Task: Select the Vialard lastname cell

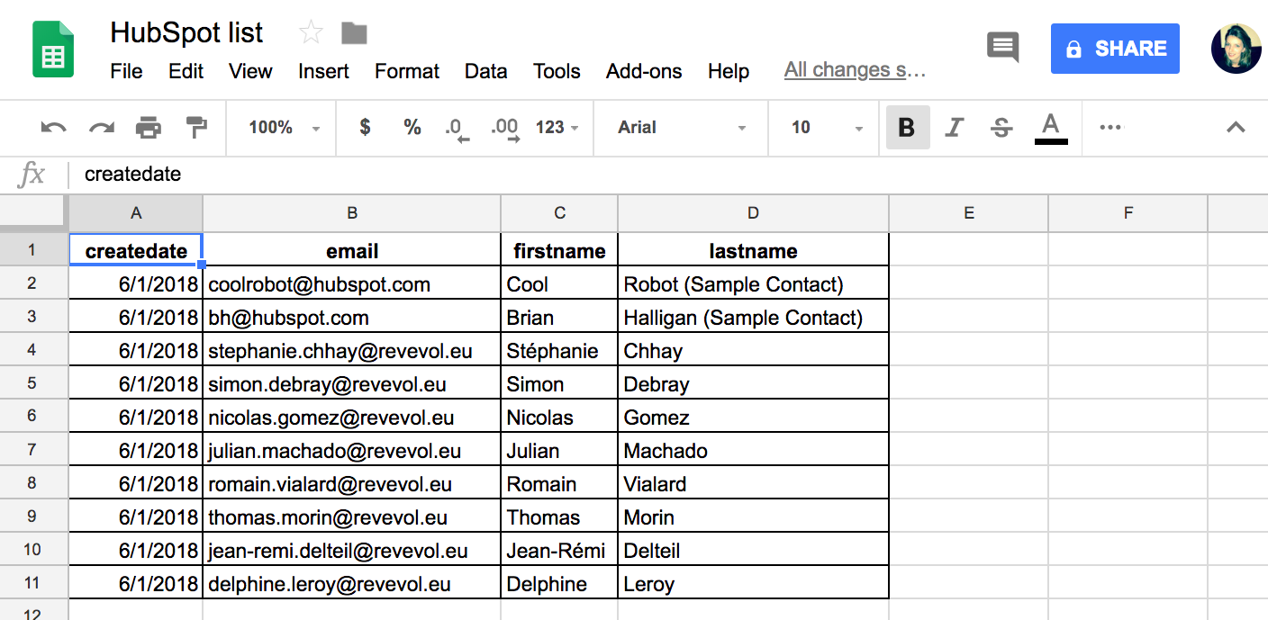Action: 754,484
